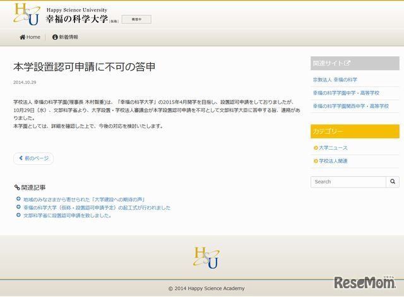This screenshot has height=297, width=404.
Task: Click the arrow bullet icon beside 文部科学省 article
Action: tap(18, 215)
